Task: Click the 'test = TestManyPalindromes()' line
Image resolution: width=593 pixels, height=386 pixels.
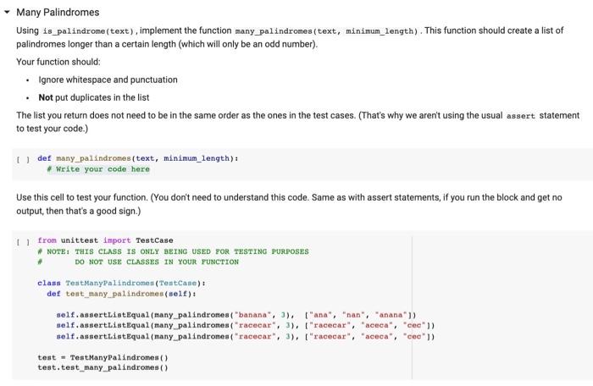Action: pyautogui.click(x=103, y=357)
